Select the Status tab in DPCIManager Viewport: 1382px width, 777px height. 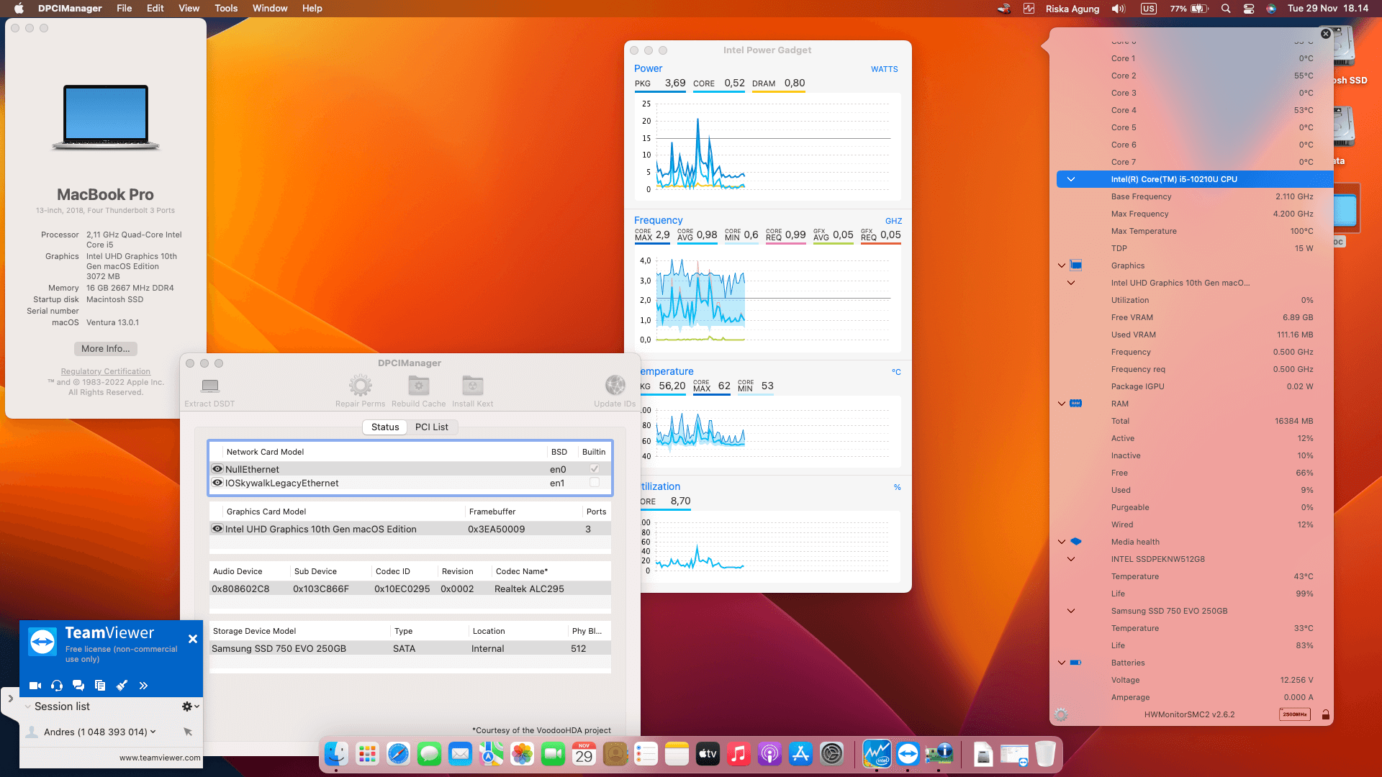[x=385, y=427]
